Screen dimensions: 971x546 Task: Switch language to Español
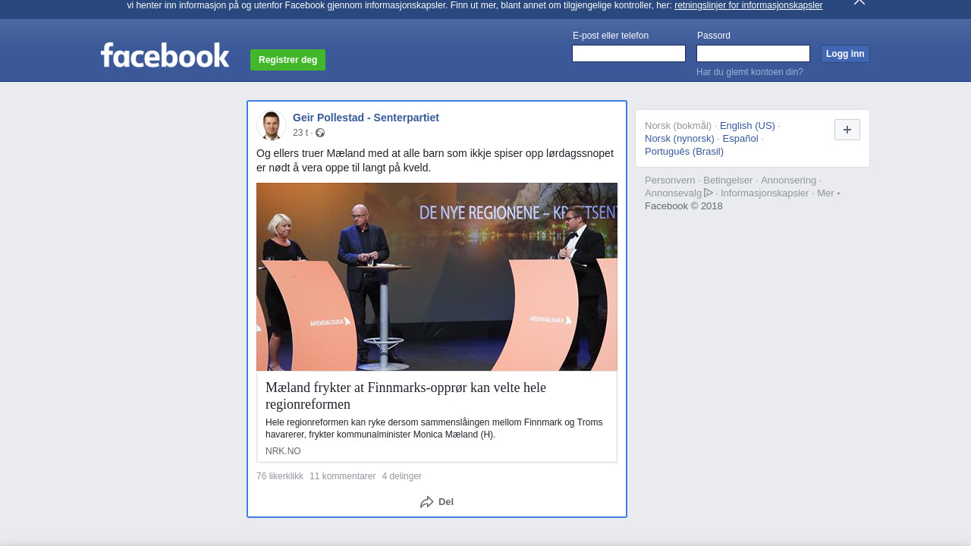740,139
